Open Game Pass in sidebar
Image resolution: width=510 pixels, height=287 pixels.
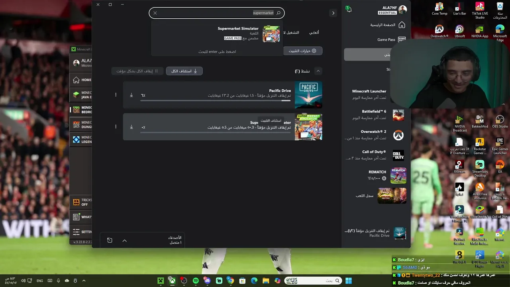391,39
